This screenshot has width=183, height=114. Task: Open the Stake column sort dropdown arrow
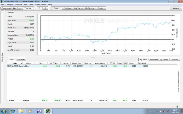[21, 63]
